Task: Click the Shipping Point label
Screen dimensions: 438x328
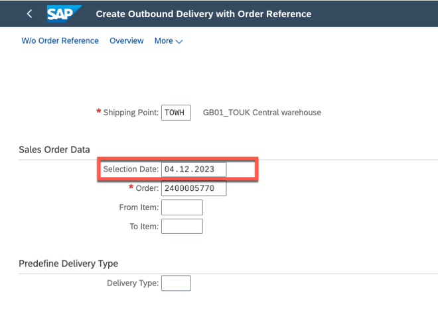Action: pyautogui.click(x=131, y=113)
